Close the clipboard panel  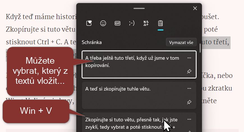point(195,8)
